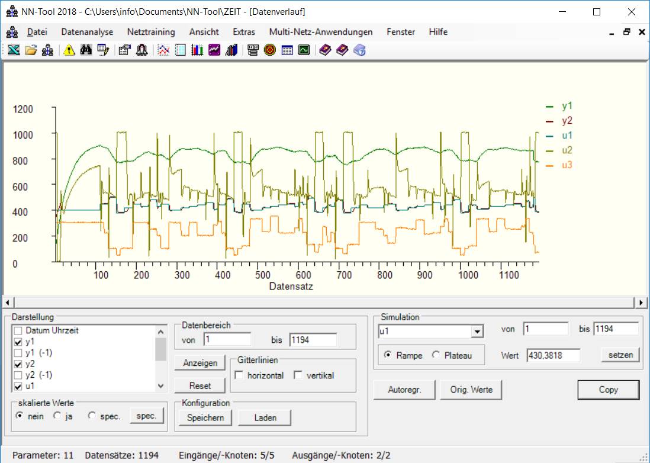The image size is (650, 463).
Task: Click the Wert input field
Action: [x=553, y=355]
